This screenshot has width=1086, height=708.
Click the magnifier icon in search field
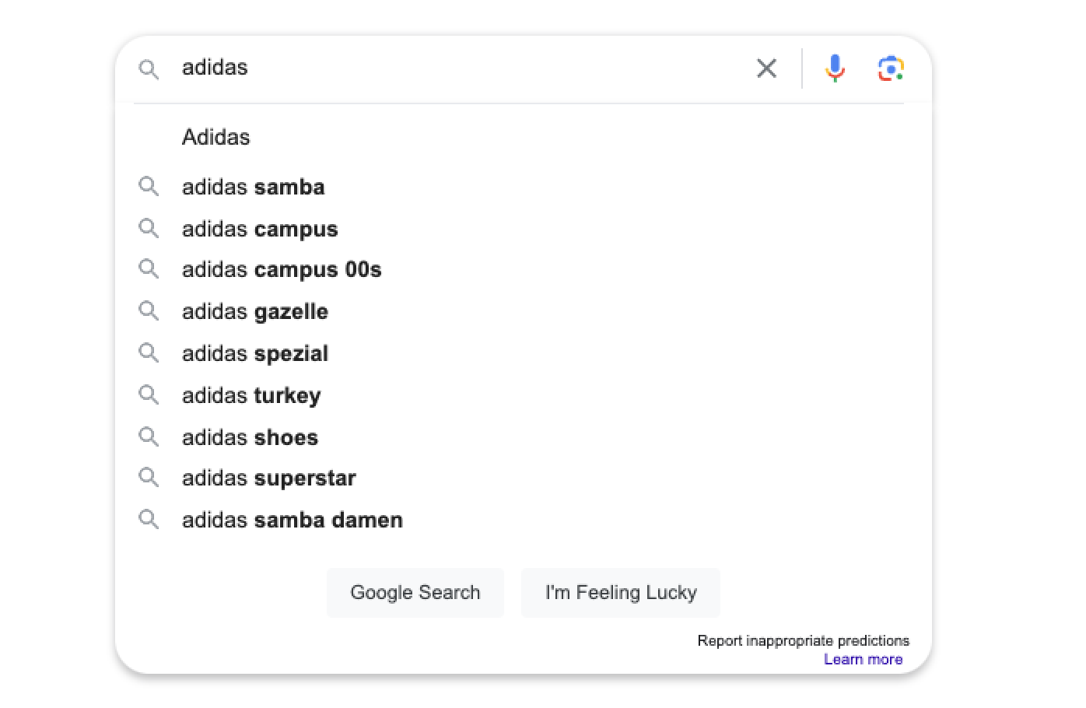149,69
